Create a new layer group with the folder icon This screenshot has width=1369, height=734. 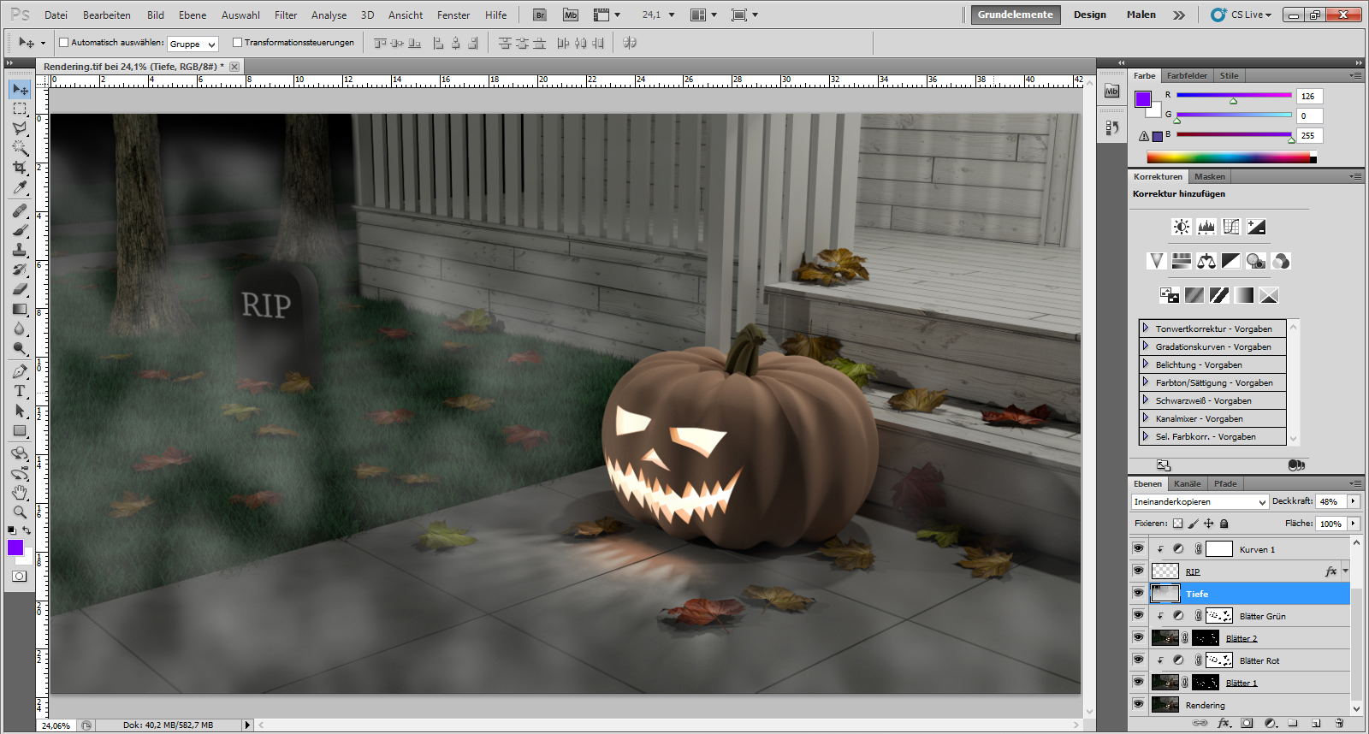1293,723
